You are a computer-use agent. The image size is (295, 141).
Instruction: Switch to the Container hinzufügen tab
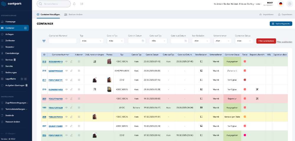[48, 14]
